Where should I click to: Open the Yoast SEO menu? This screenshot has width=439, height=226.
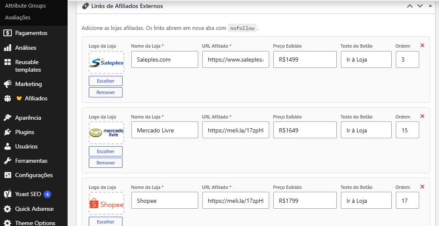(28, 194)
